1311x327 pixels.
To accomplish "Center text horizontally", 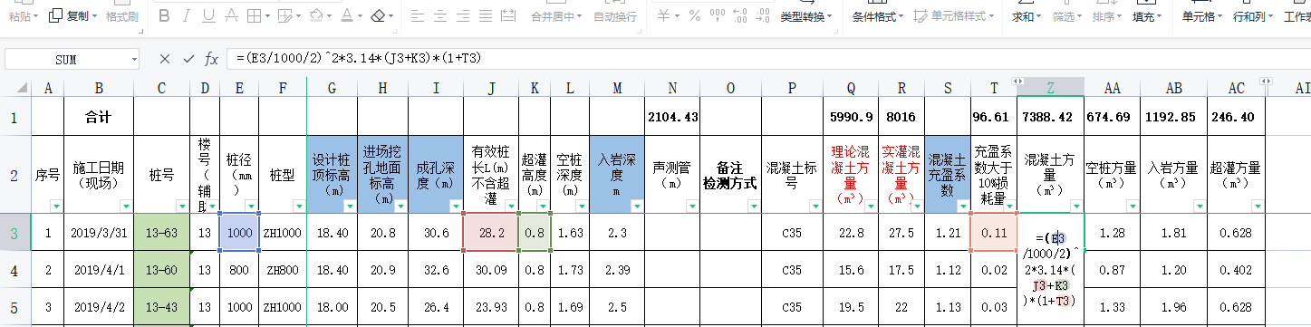I will point(440,15).
